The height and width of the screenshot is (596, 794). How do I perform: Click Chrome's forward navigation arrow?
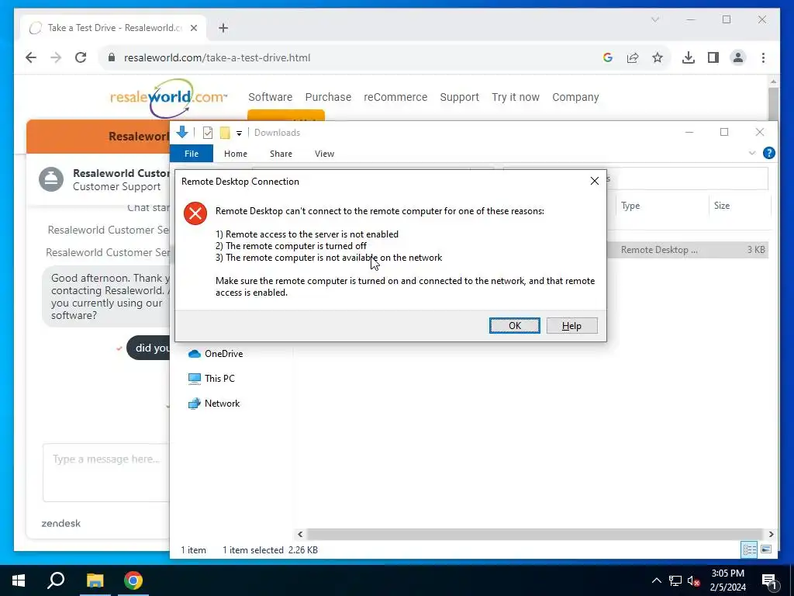coord(56,57)
